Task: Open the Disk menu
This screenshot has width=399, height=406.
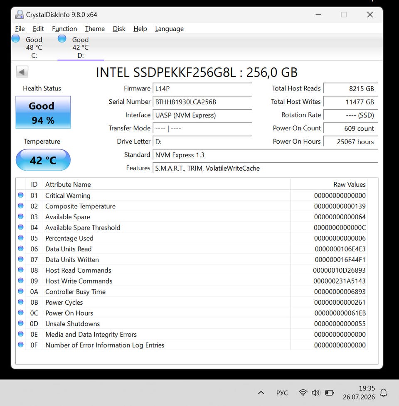Action: 119,29
